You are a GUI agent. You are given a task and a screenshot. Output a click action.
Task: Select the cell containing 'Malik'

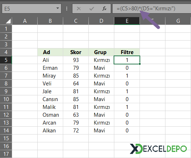(50, 107)
